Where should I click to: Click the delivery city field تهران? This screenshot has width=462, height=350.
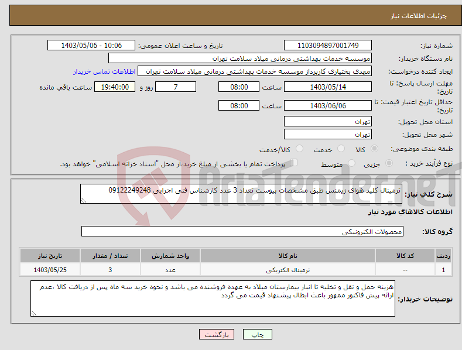coord(328,135)
